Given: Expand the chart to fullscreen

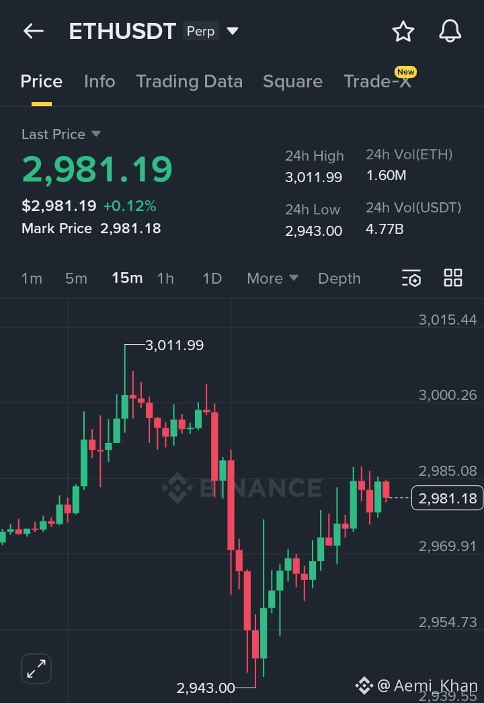Looking at the screenshot, I should tap(36, 669).
